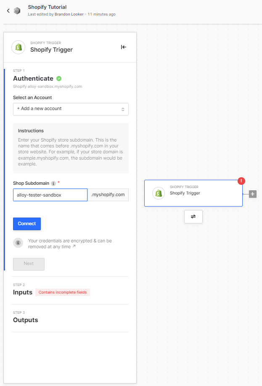Click the credentials info circle icon

pos(18,243)
